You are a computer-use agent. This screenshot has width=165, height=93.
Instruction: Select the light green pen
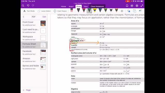coord(105,10)
